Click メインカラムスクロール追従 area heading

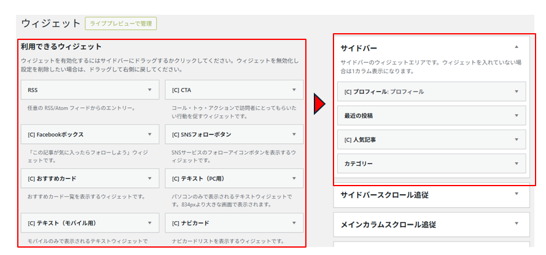pos(388,224)
